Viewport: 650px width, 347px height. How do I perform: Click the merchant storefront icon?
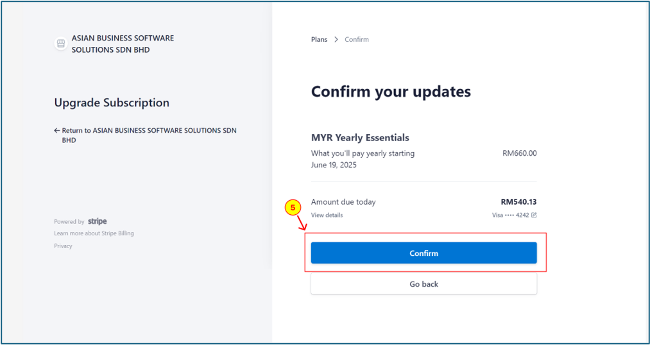(x=61, y=44)
